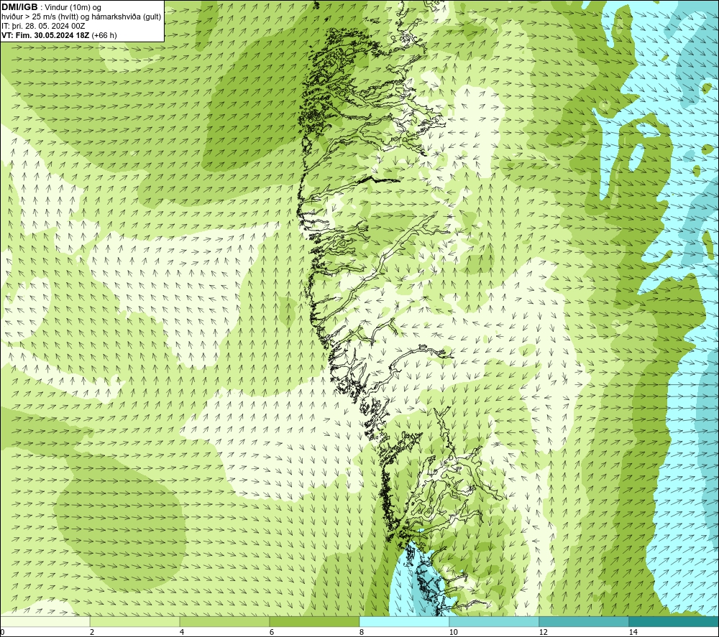Click the 'IT: þri. 28. 05. 2024 00Z' line
The width and height of the screenshot is (719, 637).
(x=43, y=26)
